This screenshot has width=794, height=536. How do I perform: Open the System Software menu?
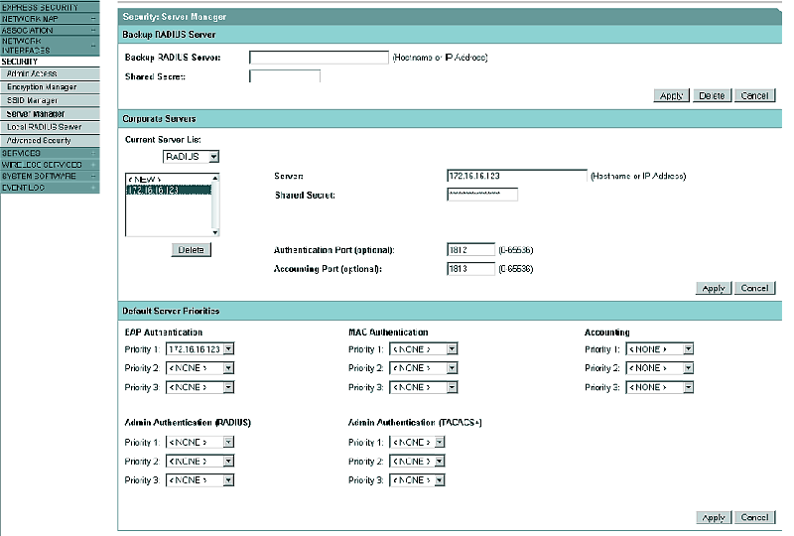tap(50, 177)
